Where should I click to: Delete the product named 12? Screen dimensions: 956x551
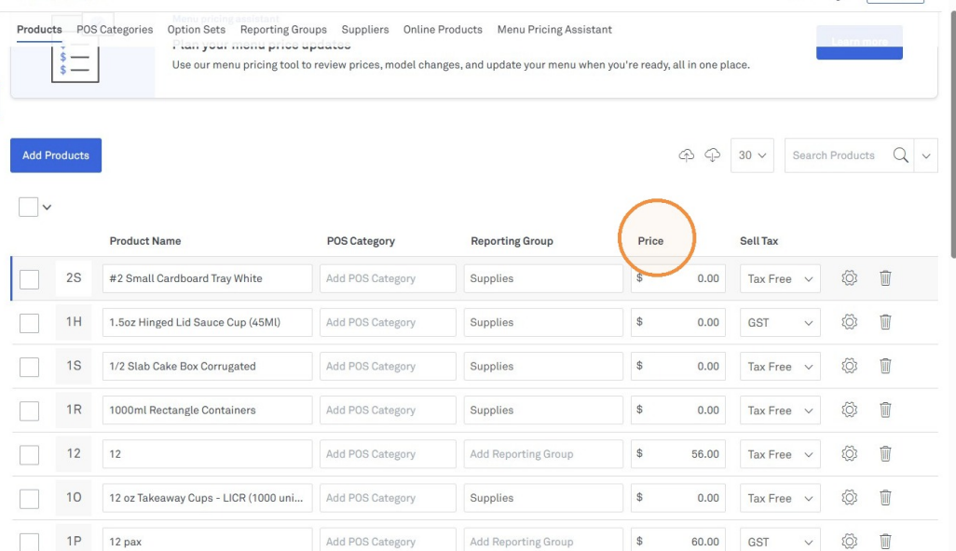(885, 453)
